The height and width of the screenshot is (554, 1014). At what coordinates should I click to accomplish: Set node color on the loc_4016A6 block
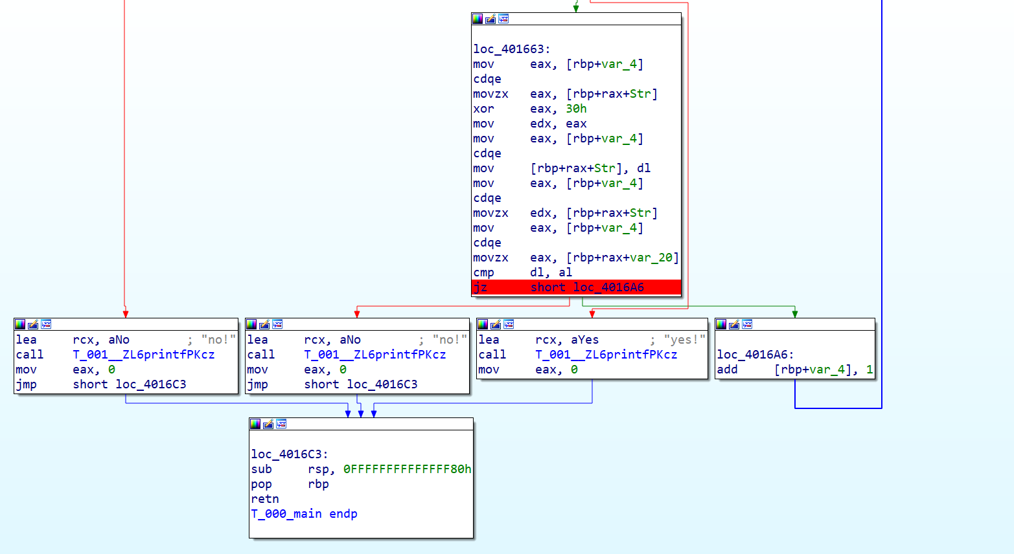(x=721, y=324)
